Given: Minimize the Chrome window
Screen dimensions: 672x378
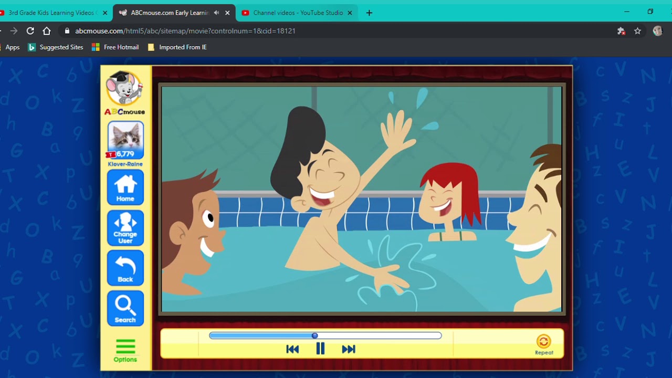Looking at the screenshot, I should 626,12.
